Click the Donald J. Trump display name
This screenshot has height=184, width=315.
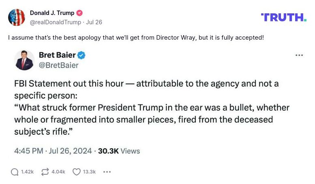coord(53,13)
